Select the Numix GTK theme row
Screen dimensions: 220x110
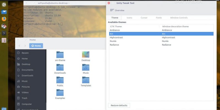click(x=161, y=41)
